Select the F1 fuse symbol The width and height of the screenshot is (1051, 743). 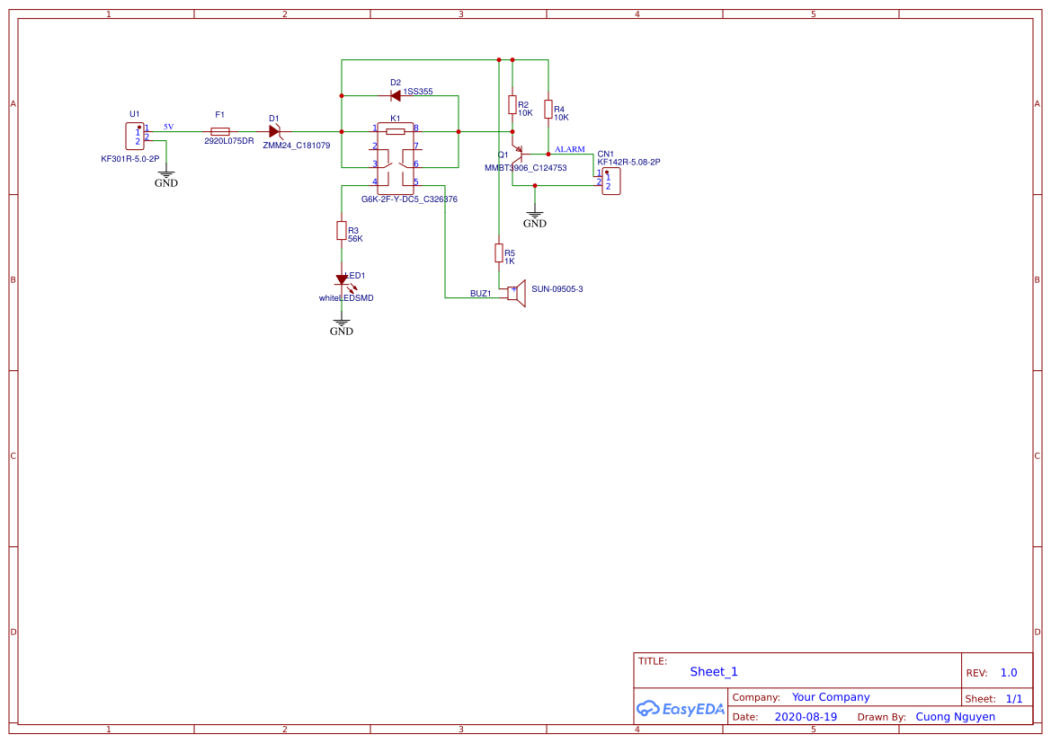[220, 131]
